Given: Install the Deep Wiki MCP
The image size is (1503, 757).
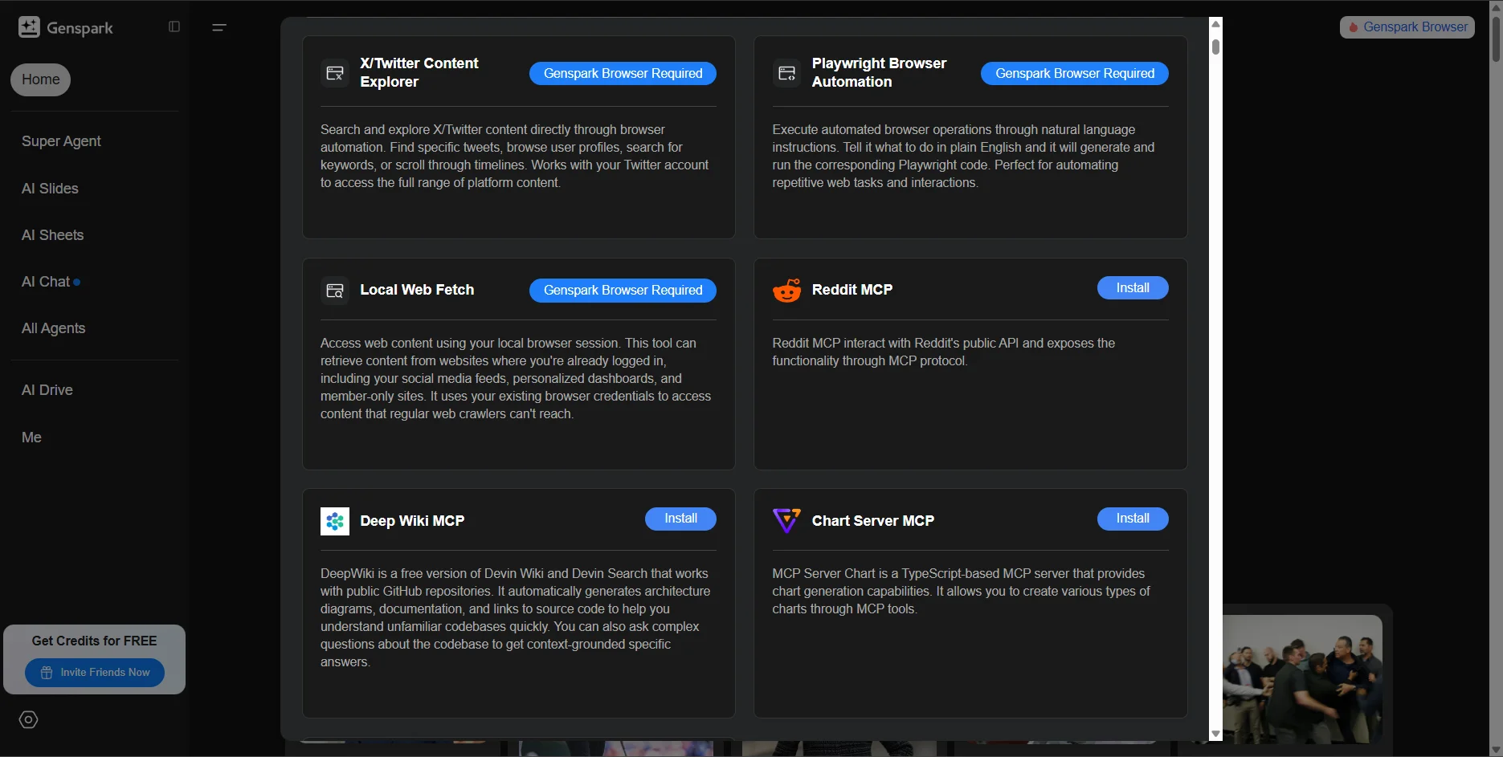Looking at the screenshot, I should [x=680, y=519].
